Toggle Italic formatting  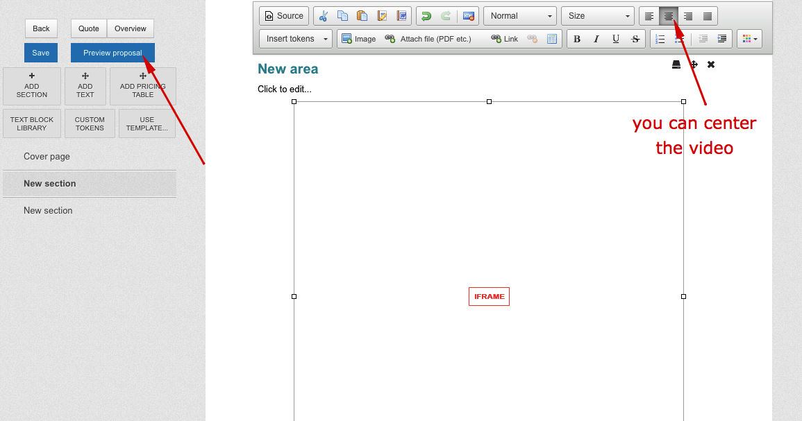click(596, 39)
